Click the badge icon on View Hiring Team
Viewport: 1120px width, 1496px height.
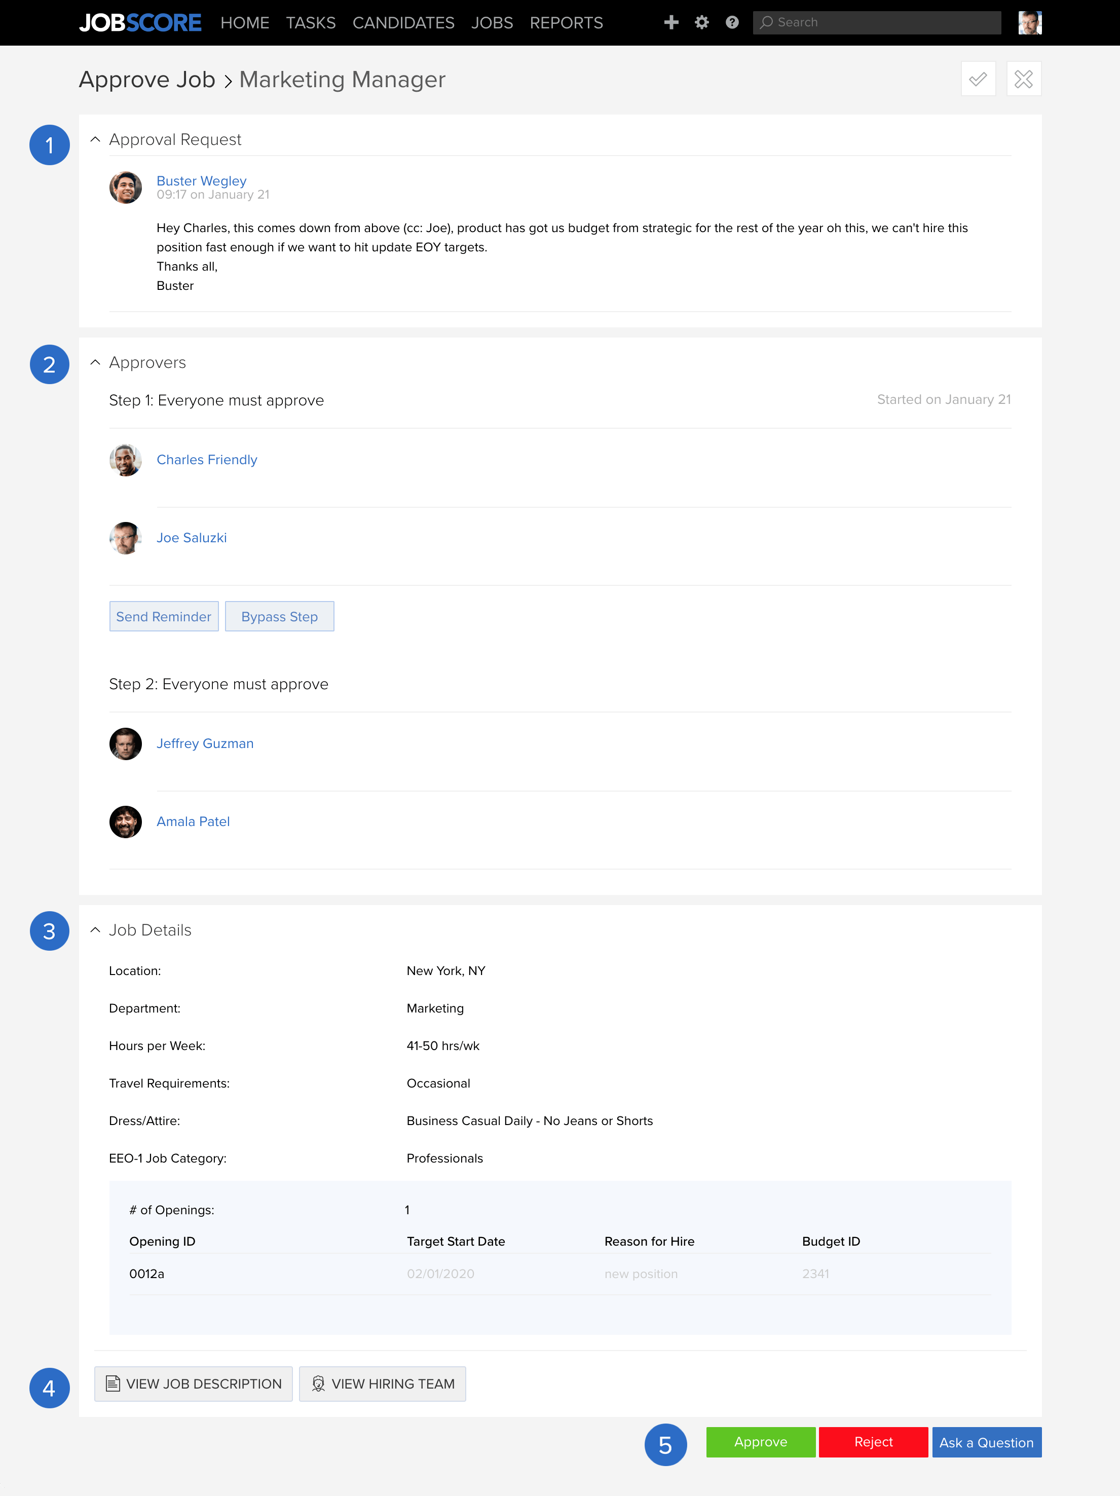point(318,1383)
